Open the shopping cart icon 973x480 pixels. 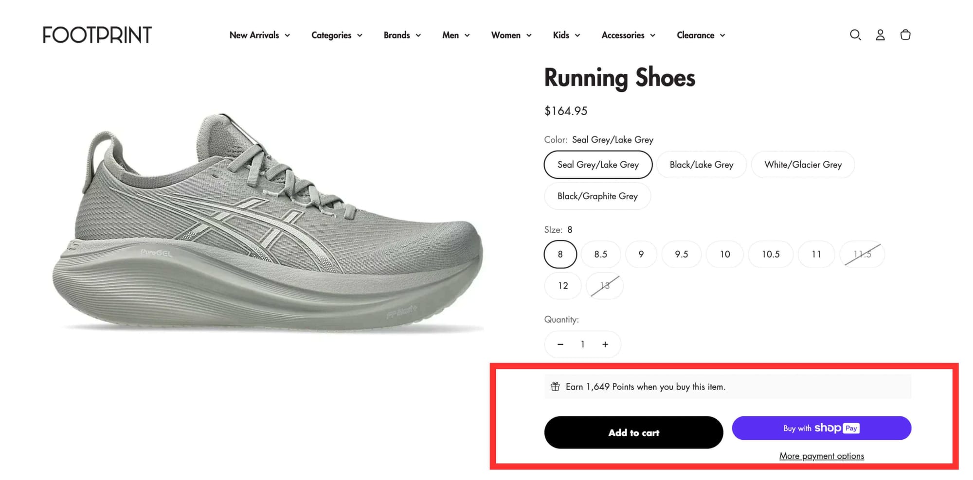(x=905, y=35)
